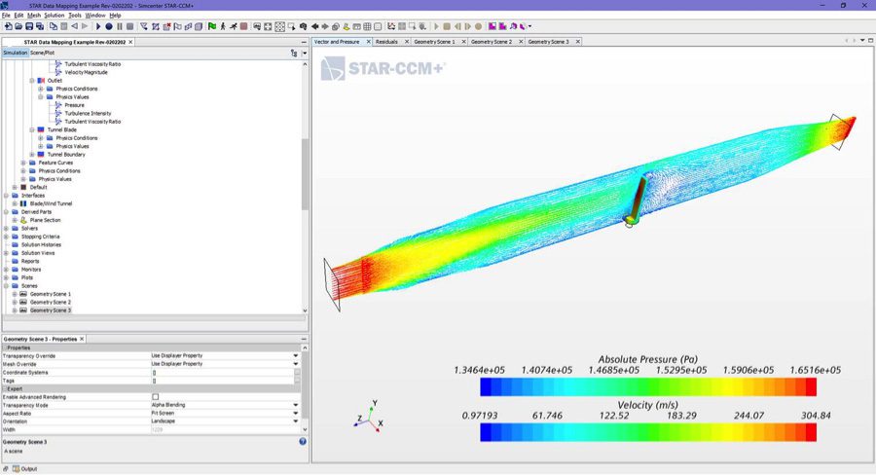Click the Save-Restore-Select views camera icon
The width and height of the screenshot is (876, 475).
pos(304,26)
